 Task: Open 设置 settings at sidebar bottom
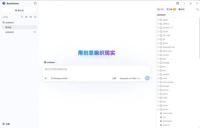[x=6, y=124]
